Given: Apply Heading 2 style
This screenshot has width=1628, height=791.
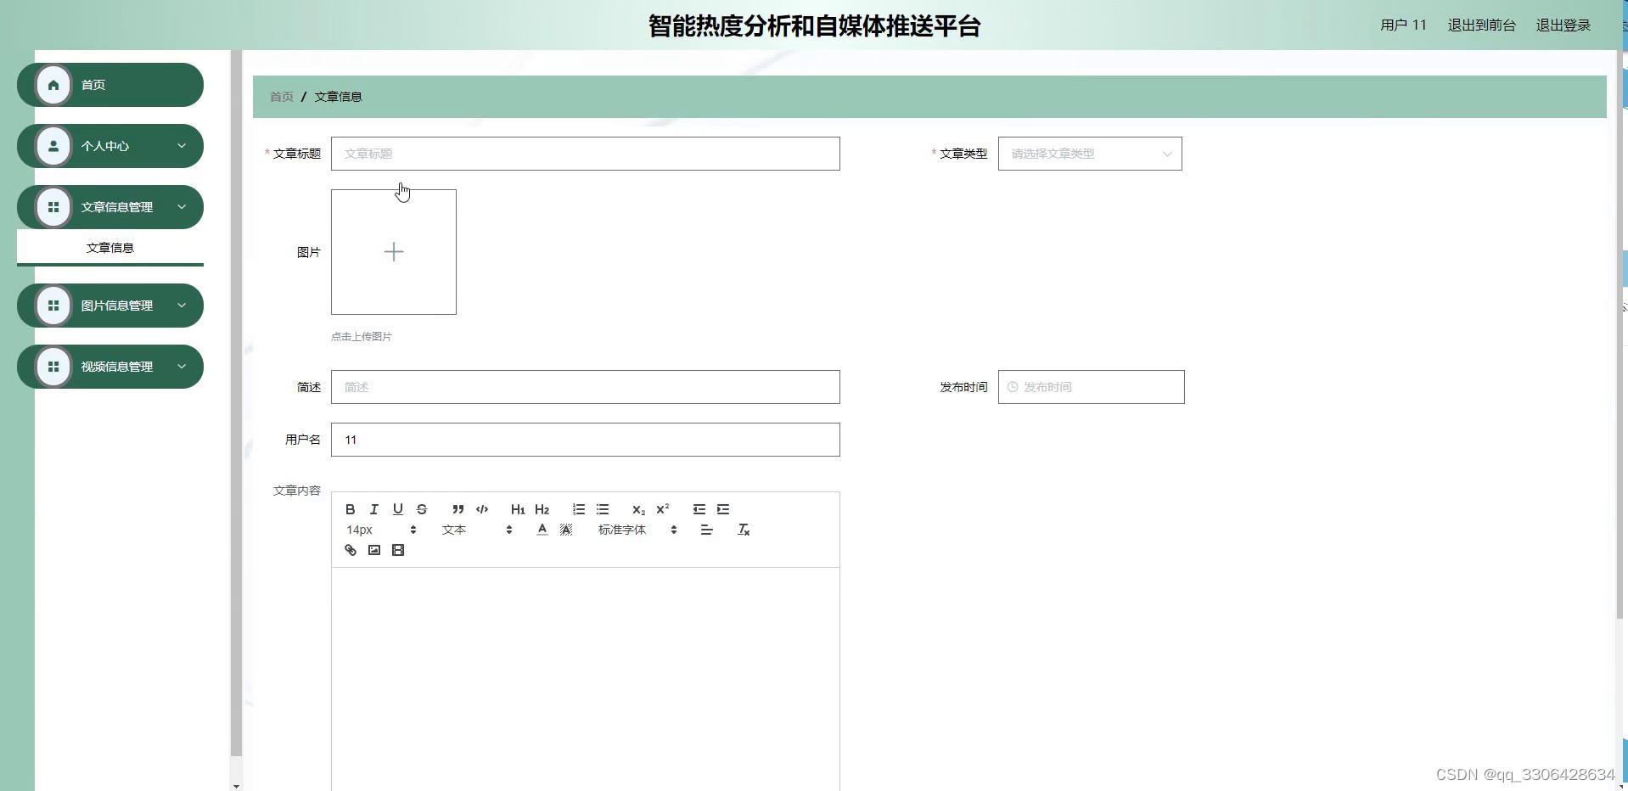Looking at the screenshot, I should click(542, 509).
